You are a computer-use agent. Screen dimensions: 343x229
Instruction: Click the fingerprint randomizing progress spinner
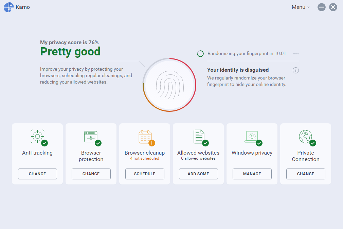click(x=200, y=54)
